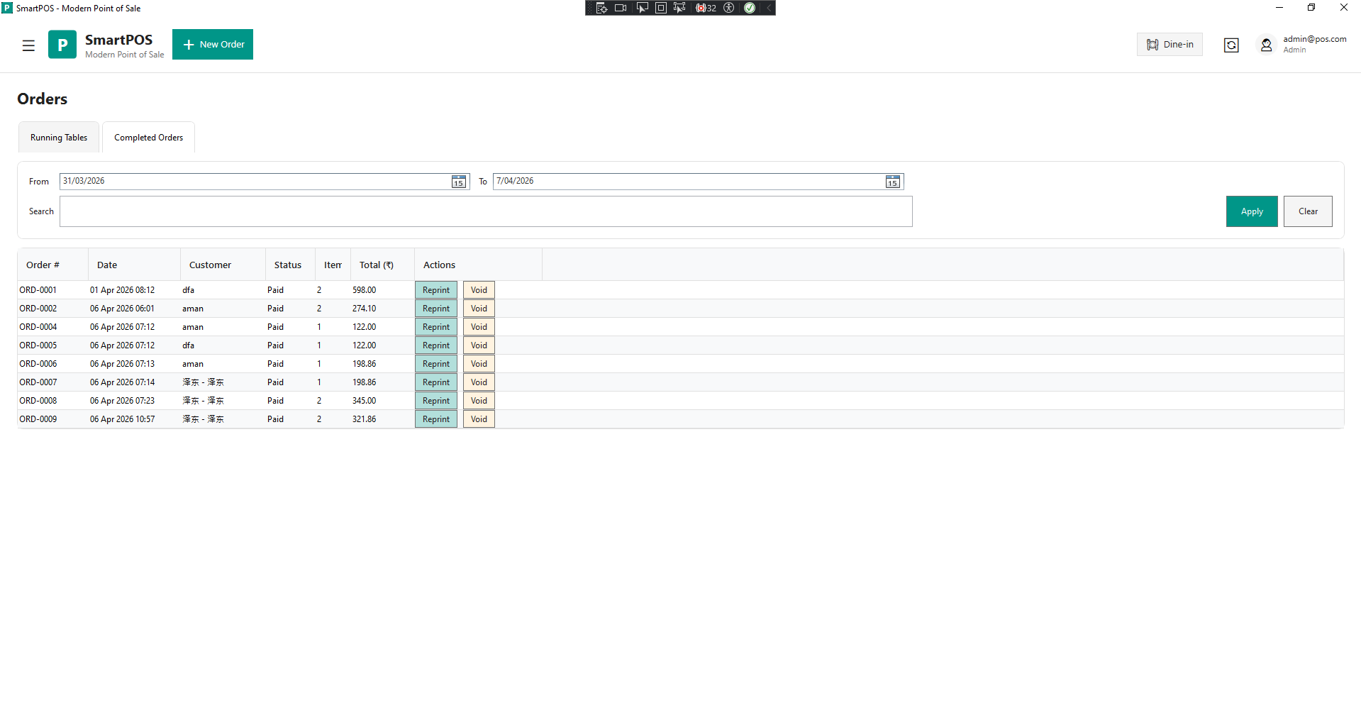1361x703 pixels.
Task: Click the camera icon in debug toolbar
Action: tap(621, 8)
